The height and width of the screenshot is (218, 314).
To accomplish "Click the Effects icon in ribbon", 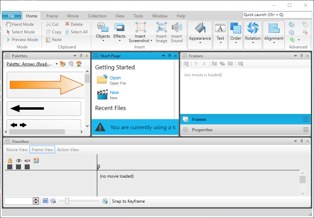I will coord(119,27).
